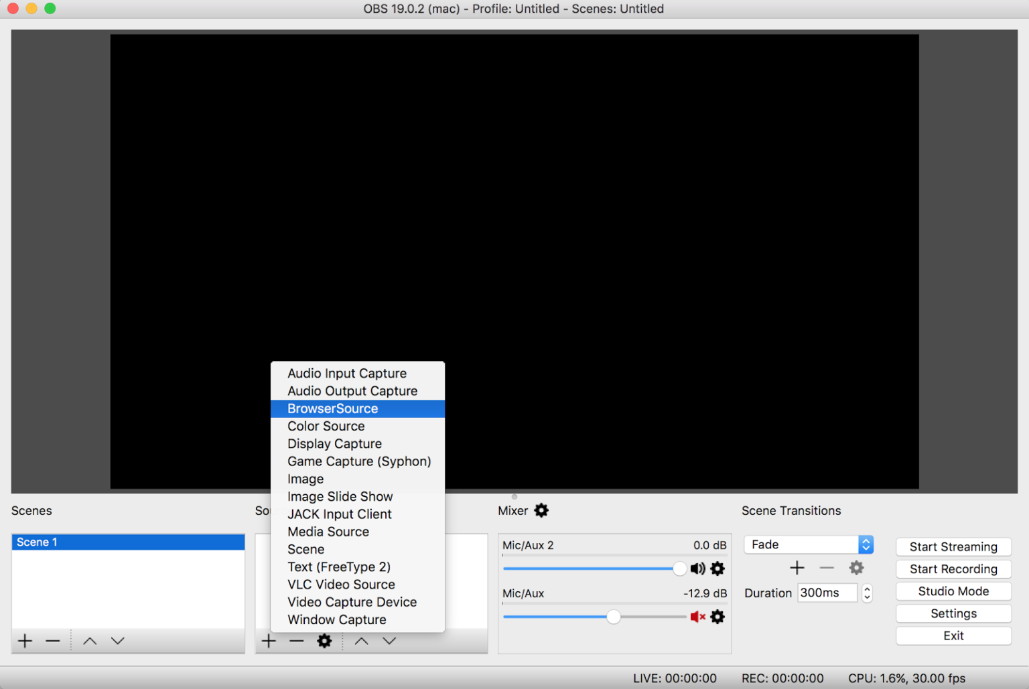Open Mic/Aux 2 audio settings gear
The width and height of the screenshot is (1029, 689).
click(717, 568)
